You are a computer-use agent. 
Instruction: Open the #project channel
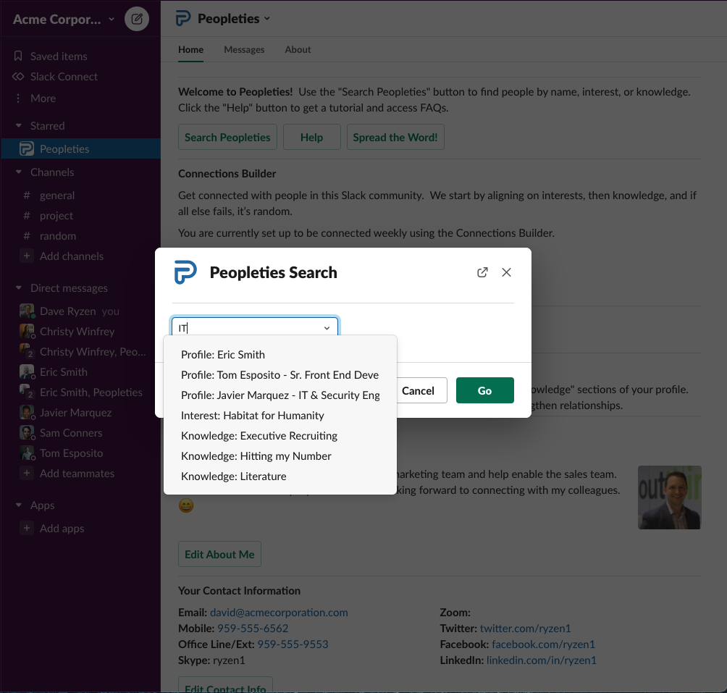pyautogui.click(x=56, y=216)
